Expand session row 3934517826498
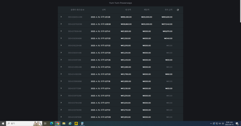241x126 pixels. pyautogui.click(x=61, y=31)
